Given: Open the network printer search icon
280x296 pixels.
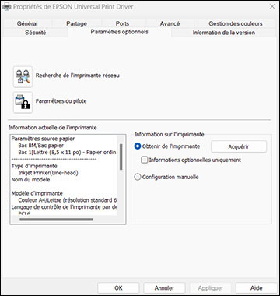Looking at the screenshot, I should click(x=23, y=76).
